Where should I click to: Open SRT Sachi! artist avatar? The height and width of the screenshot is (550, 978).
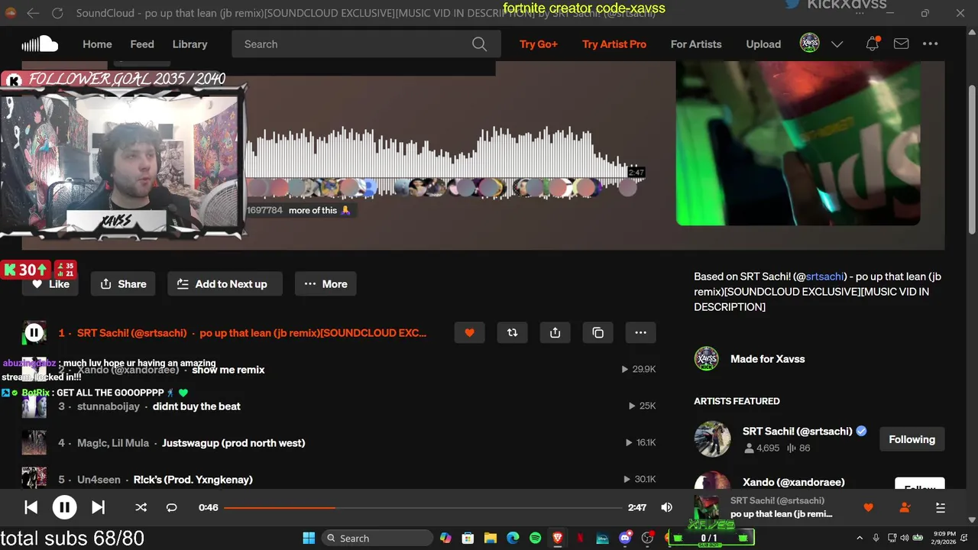click(712, 439)
